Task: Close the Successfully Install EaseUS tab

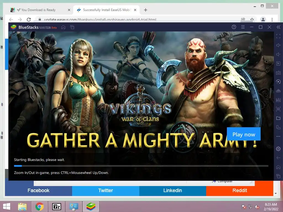Action: coord(135,10)
